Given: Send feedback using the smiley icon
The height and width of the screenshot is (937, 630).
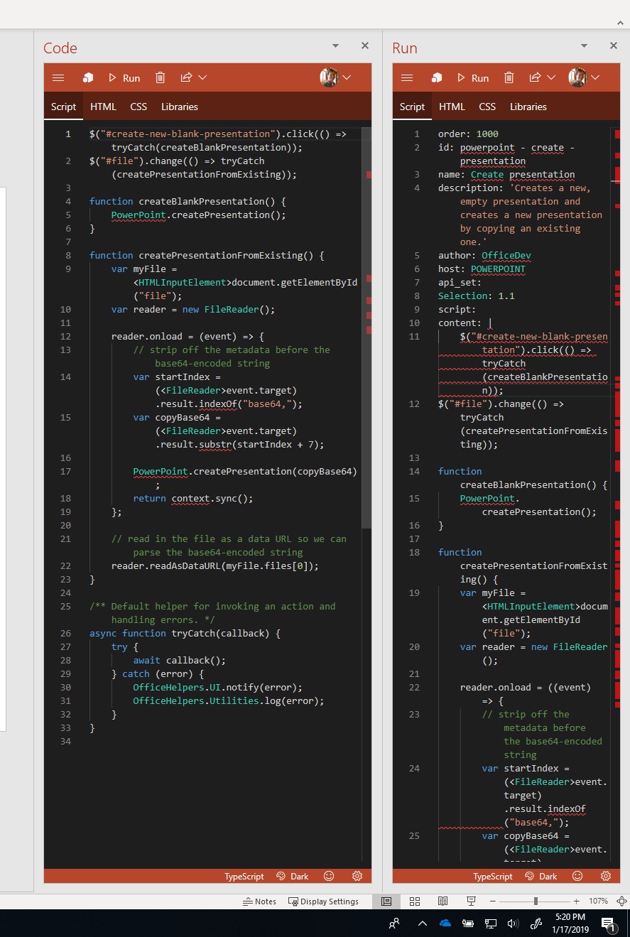Looking at the screenshot, I should pyautogui.click(x=328, y=876).
